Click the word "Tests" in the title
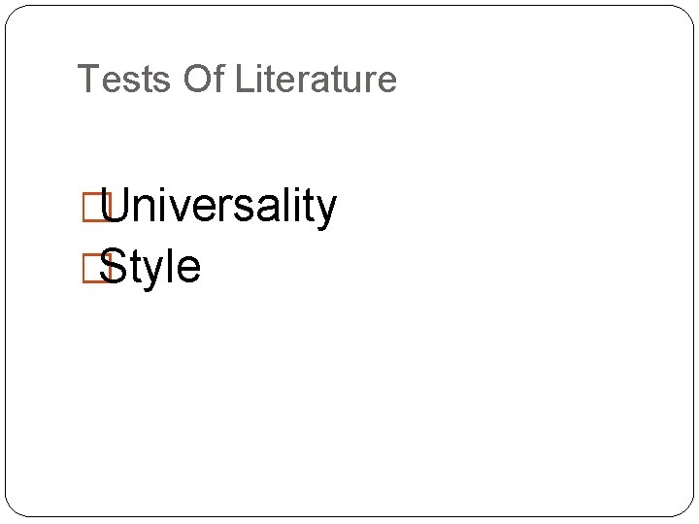Viewport: 699px width, 524px height. [x=124, y=79]
